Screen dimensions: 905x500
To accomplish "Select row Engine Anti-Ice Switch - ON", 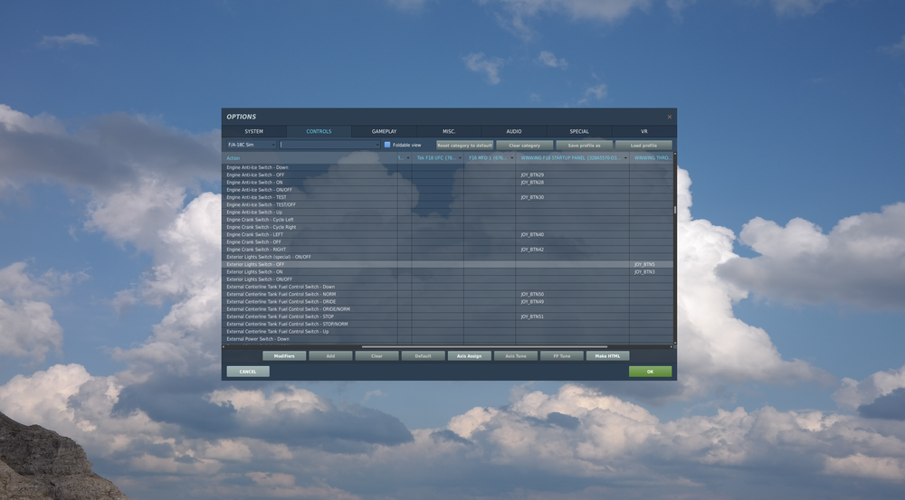I will pos(448,183).
